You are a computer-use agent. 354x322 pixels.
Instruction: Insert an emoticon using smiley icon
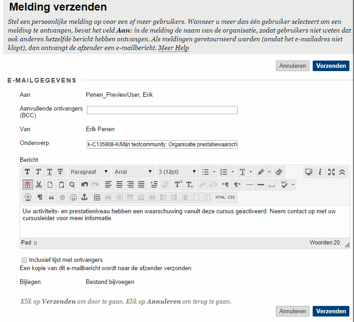pyautogui.click(x=73, y=198)
